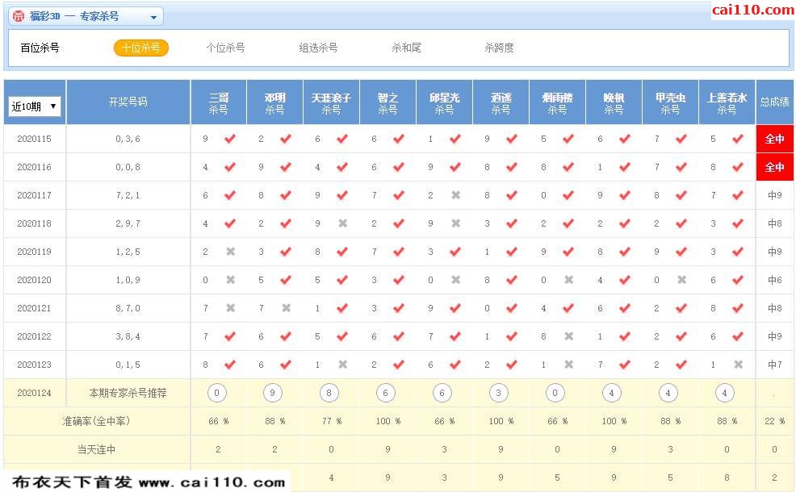Click the gray cross for 上善若水 in row 2020123
This screenshot has height=492, width=796.
click(x=738, y=365)
